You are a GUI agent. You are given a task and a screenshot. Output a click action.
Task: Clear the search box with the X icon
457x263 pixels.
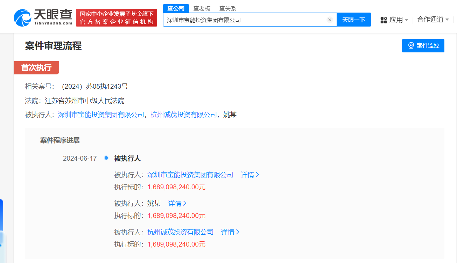[x=330, y=20]
